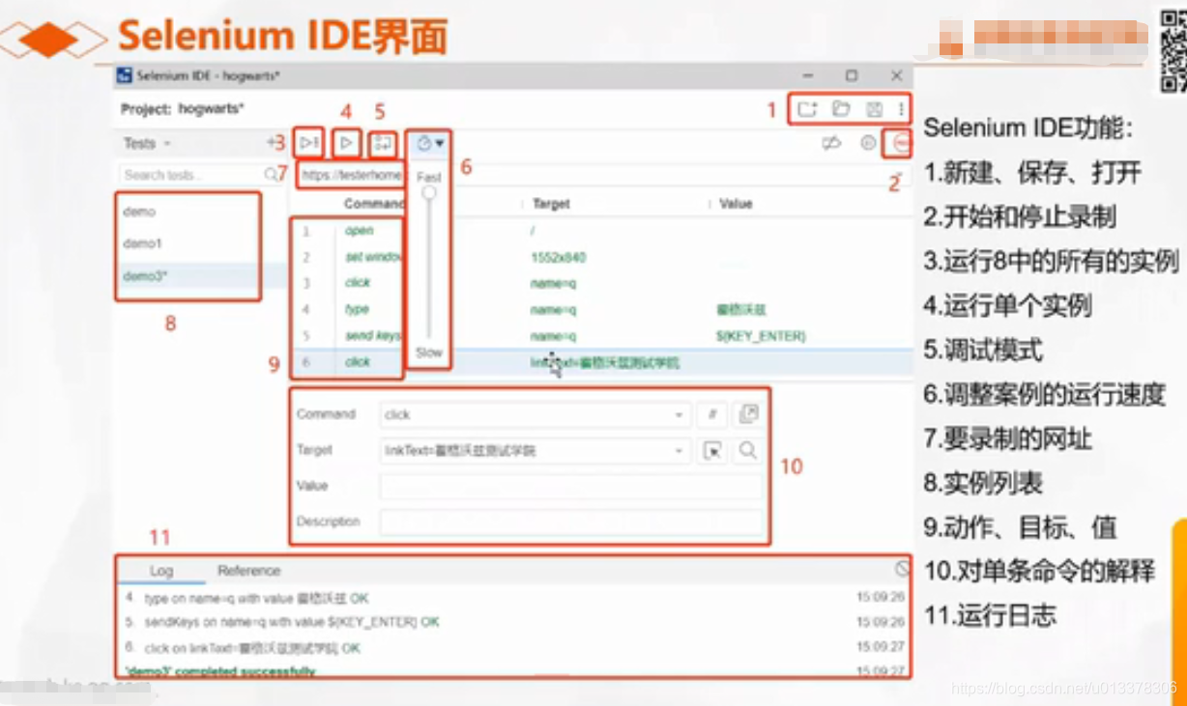The height and width of the screenshot is (706, 1187).
Task: Click the slide title Selenium IDE界面
Action: 282,37
